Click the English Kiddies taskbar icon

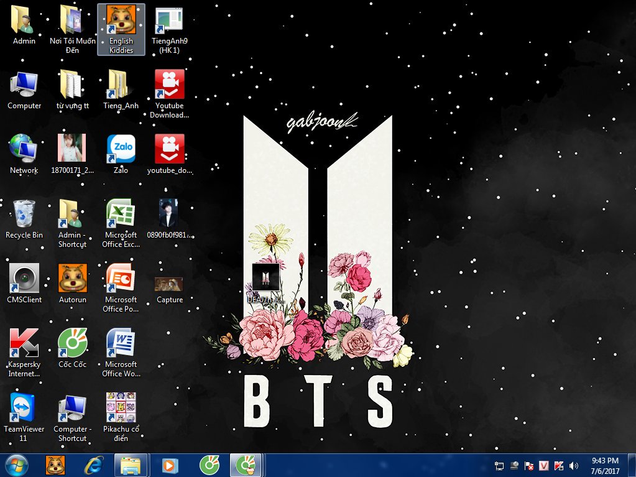55,465
